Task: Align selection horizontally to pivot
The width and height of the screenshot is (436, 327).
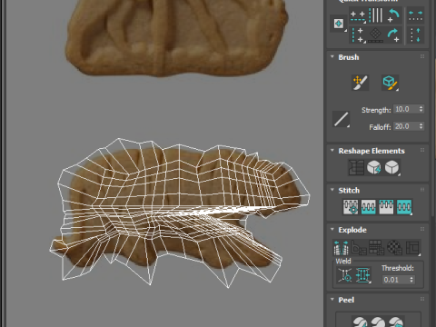Action: point(357,15)
